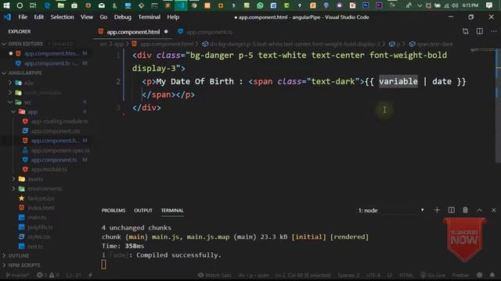Expand the NPM SCRIPTS section
The image size is (501, 281).
point(24,265)
